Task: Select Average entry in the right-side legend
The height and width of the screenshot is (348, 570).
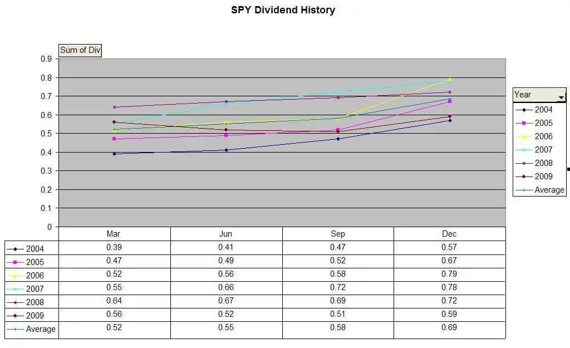Action: pyautogui.click(x=540, y=190)
